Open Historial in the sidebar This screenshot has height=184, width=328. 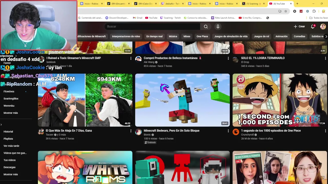pyautogui.click(x=8, y=132)
